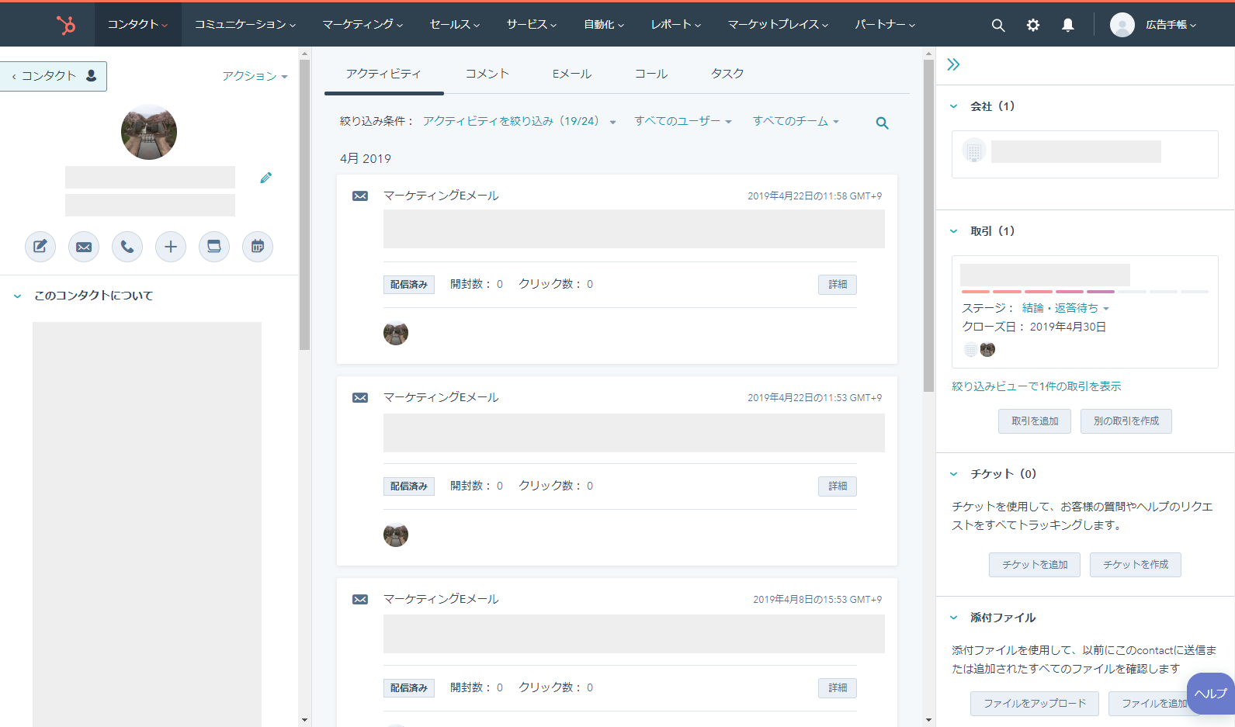Open the パートナー navigation menu
The width and height of the screenshot is (1235, 727).
885,25
